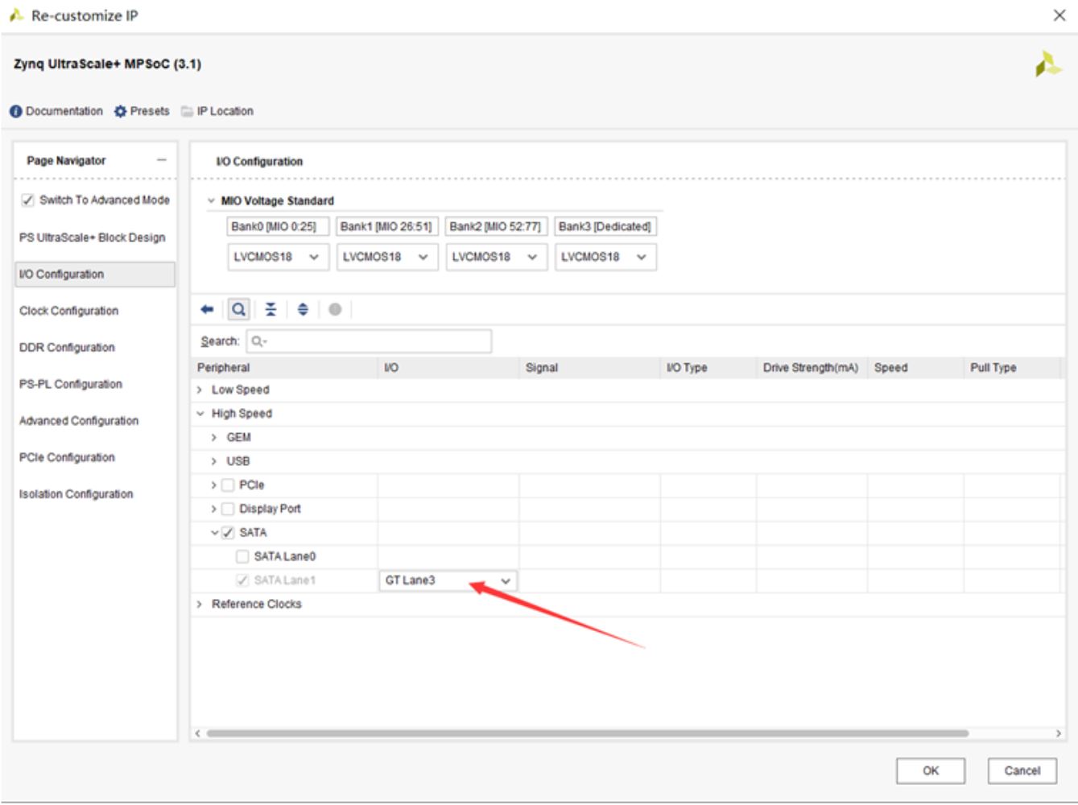Screen dimensions: 1078x805
Task: Expand the PCIe tree node arrow
Action: [213, 485]
